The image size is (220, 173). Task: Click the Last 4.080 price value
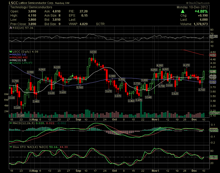[204, 20]
